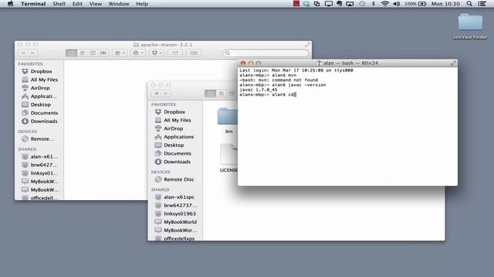Go back in the front Finder window
Screen dimensions: 494x277
pyautogui.click(x=156, y=94)
